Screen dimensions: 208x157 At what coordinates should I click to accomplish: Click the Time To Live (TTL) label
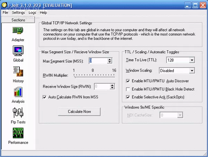click(x=141, y=60)
